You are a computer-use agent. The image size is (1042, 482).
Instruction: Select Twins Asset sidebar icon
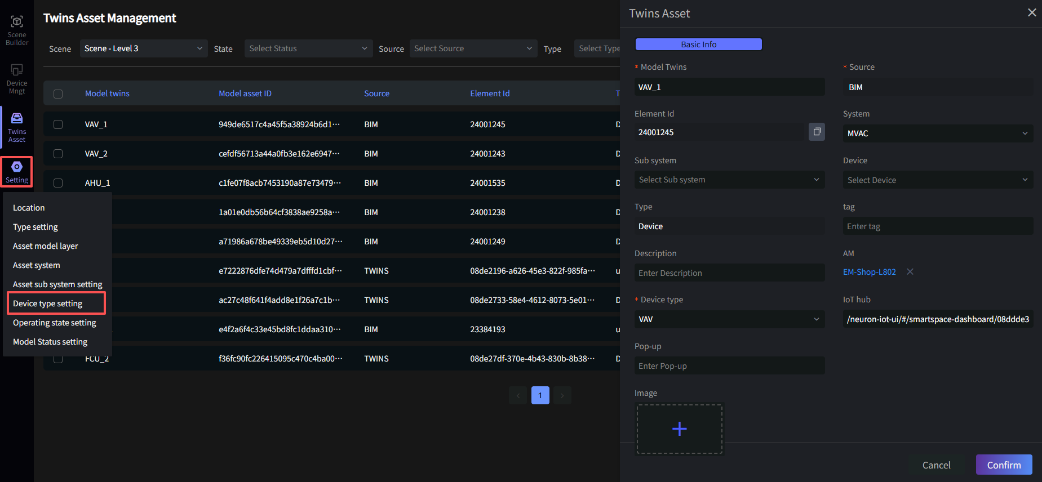click(x=17, y=127)
